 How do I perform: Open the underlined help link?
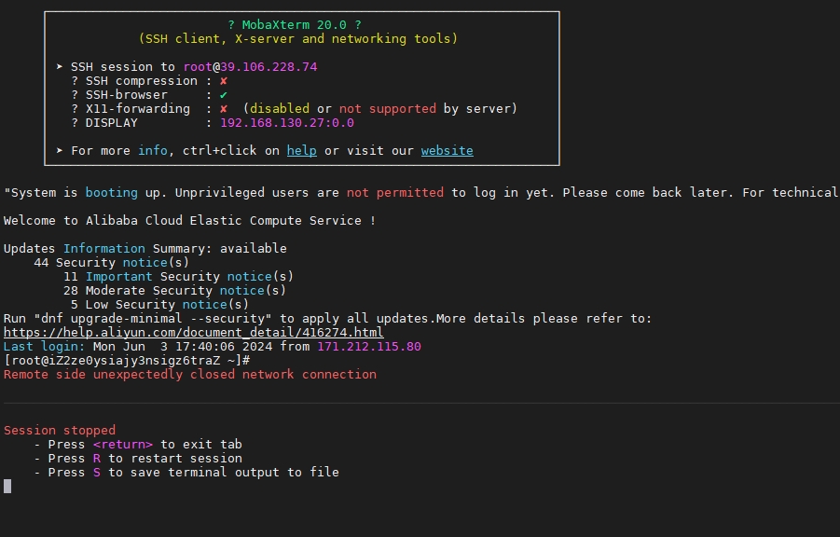coord(302,151)
